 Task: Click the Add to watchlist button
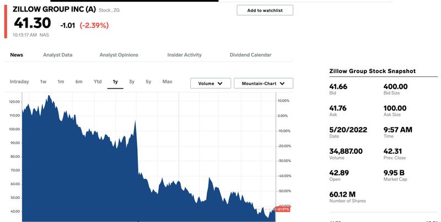(265, 10)
